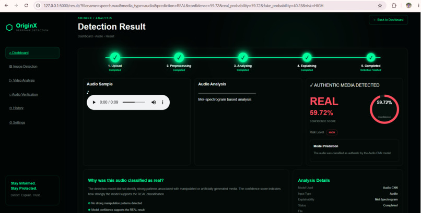Click the Dashboard › Audio › Result breadcrumb text
The width and height of the screenshot is (421, 213).
(x=96, y=36)
